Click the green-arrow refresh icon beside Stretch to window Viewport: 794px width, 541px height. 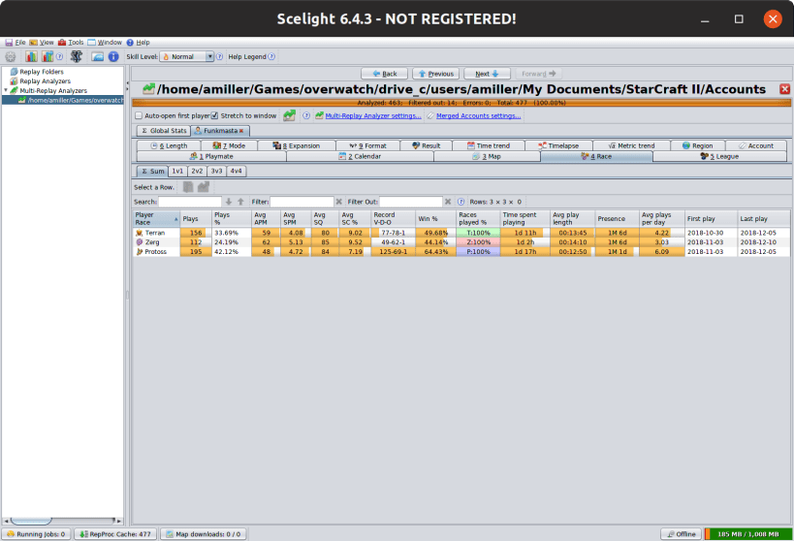[289, 115]
